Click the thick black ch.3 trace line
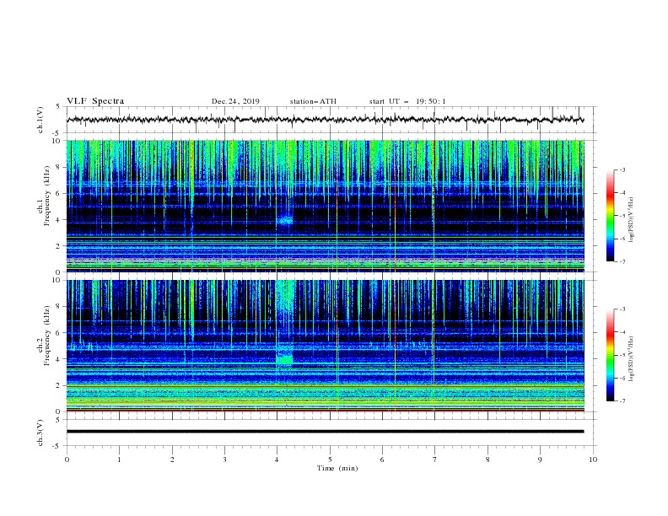Screen dimensions: 668x516 326,432
